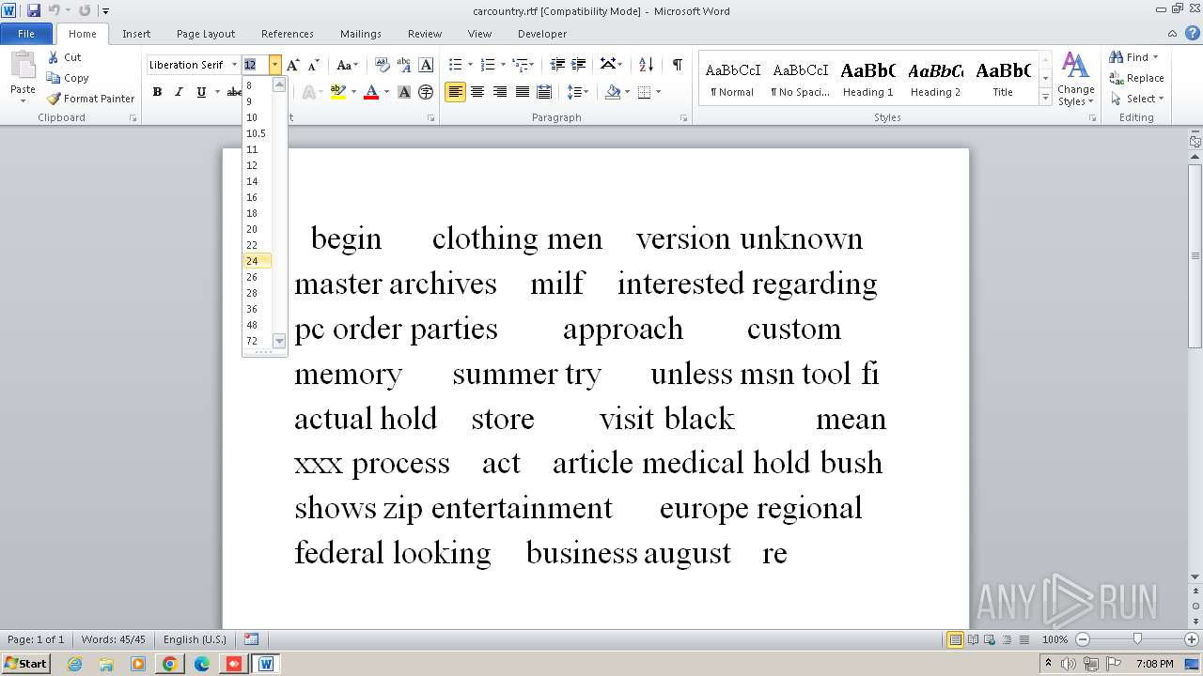
Task: Toggle Bold formatting
Action: (157, 92)
